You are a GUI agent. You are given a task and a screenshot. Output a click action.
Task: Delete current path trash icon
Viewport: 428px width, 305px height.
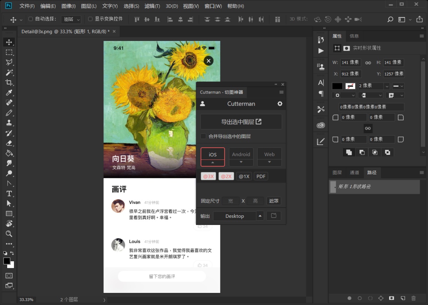pyautogui.click(x=413, y=298)
